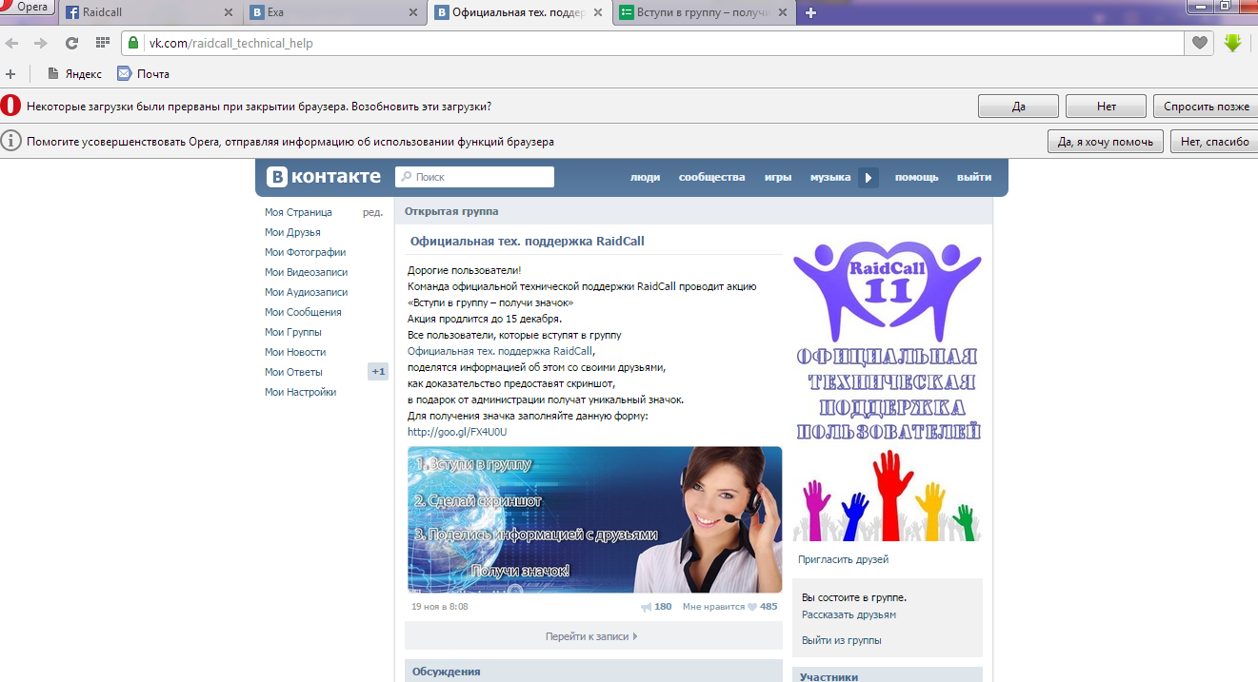1258x682 pixels.
Task: Click выйти to log out
Action: click(973, 177)
